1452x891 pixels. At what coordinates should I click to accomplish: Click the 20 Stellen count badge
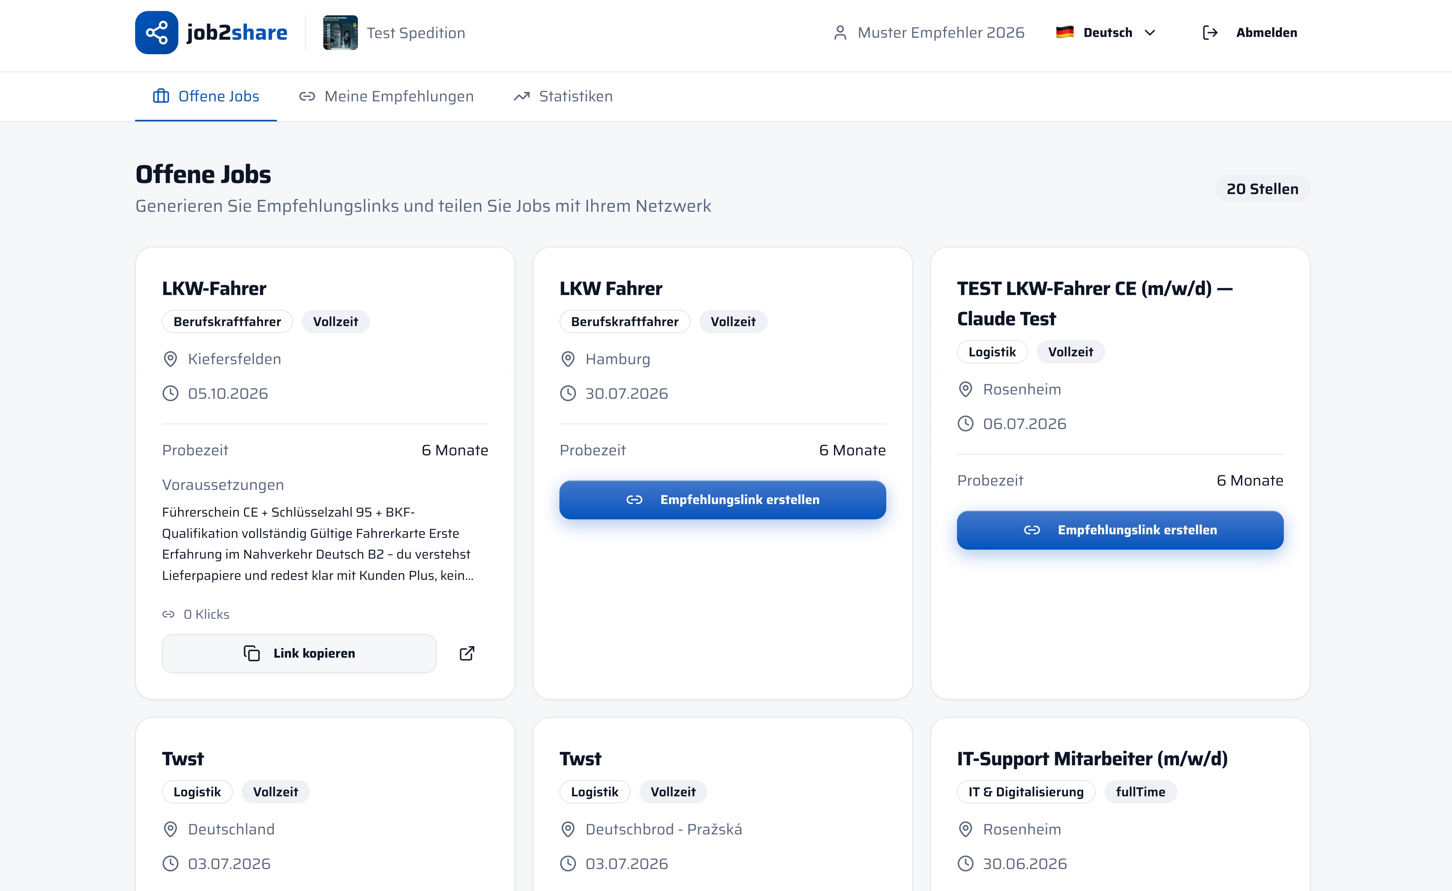1262,189
